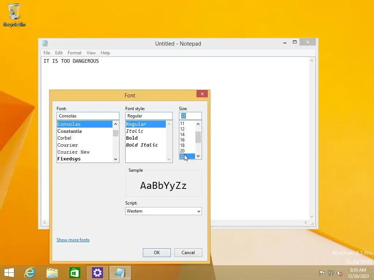Cancel the Font dialog

pyautogui.click(x=188, y=253)
